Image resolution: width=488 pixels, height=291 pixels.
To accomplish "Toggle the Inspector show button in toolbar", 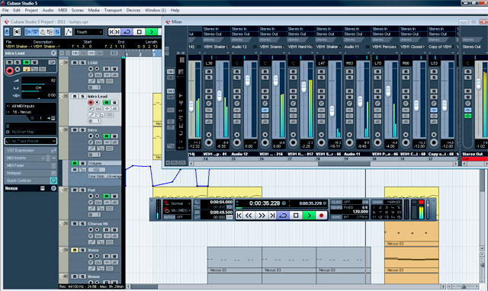I will click(x=28, y=32).
